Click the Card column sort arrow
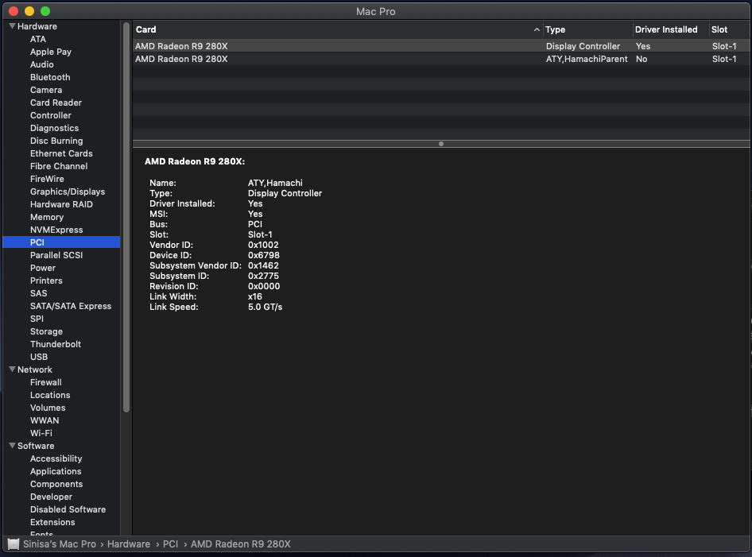The image size is (752, 557). coord(537,29)
